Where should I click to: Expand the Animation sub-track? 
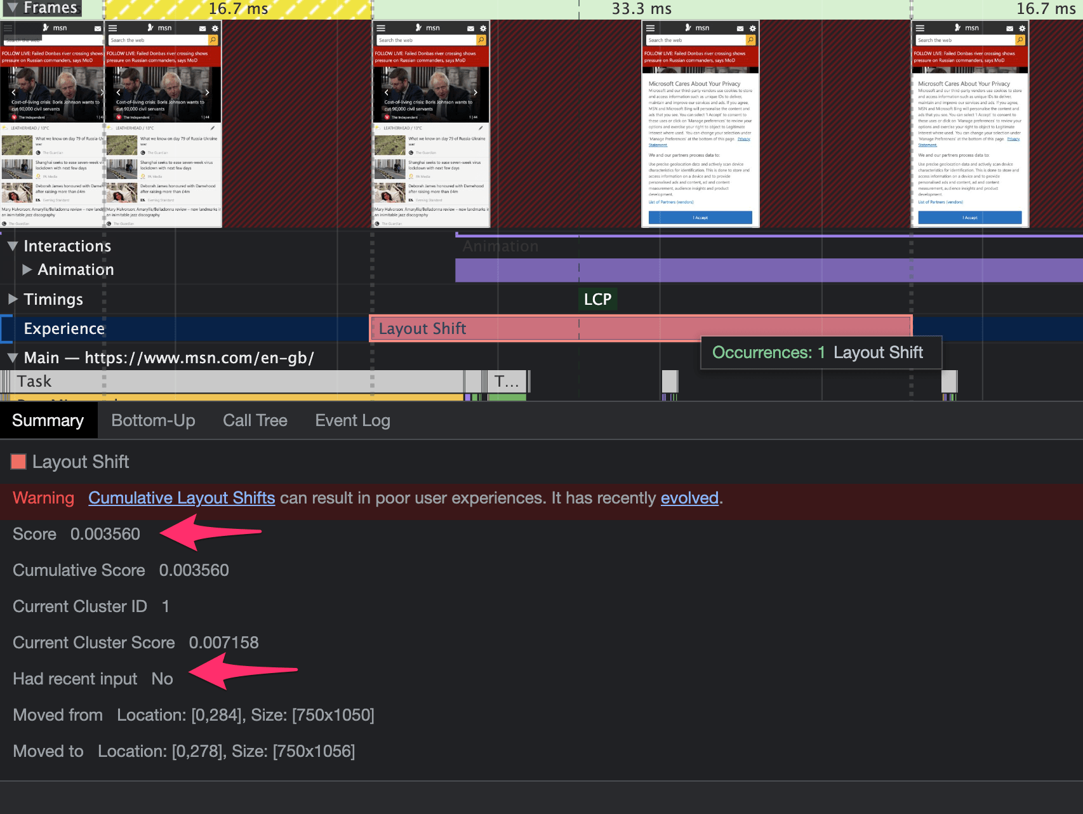[27, 270]
